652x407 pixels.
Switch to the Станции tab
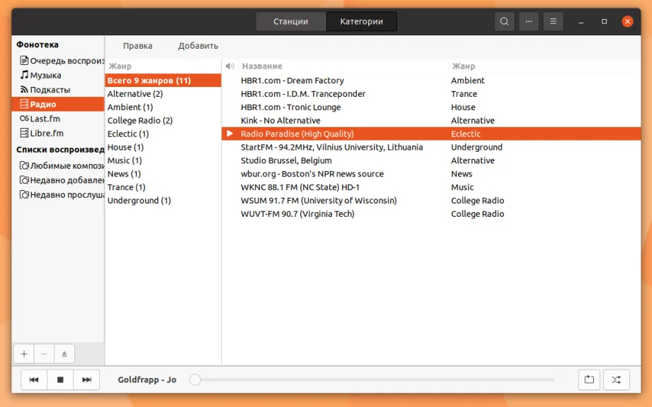(291, 21)
